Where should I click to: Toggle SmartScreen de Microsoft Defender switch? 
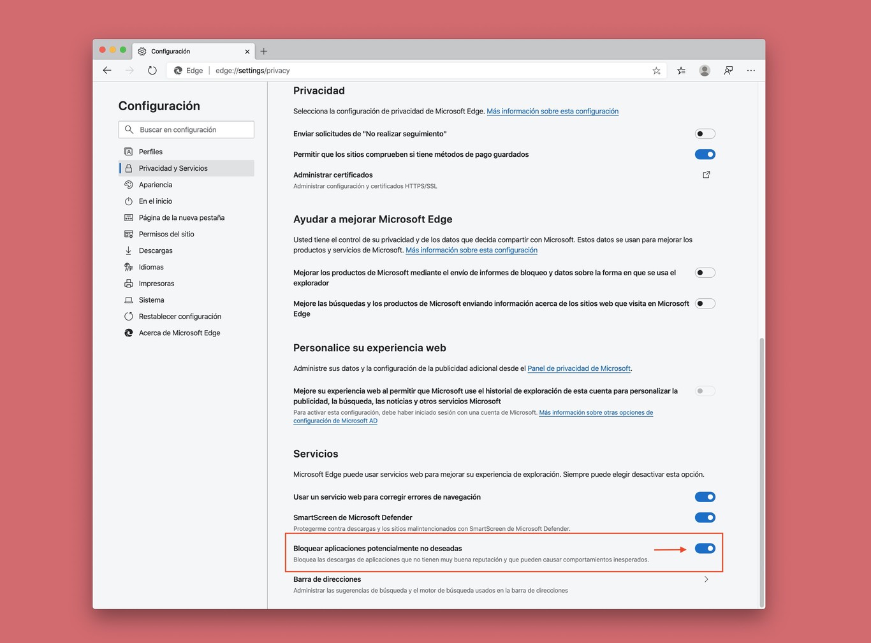705,517
